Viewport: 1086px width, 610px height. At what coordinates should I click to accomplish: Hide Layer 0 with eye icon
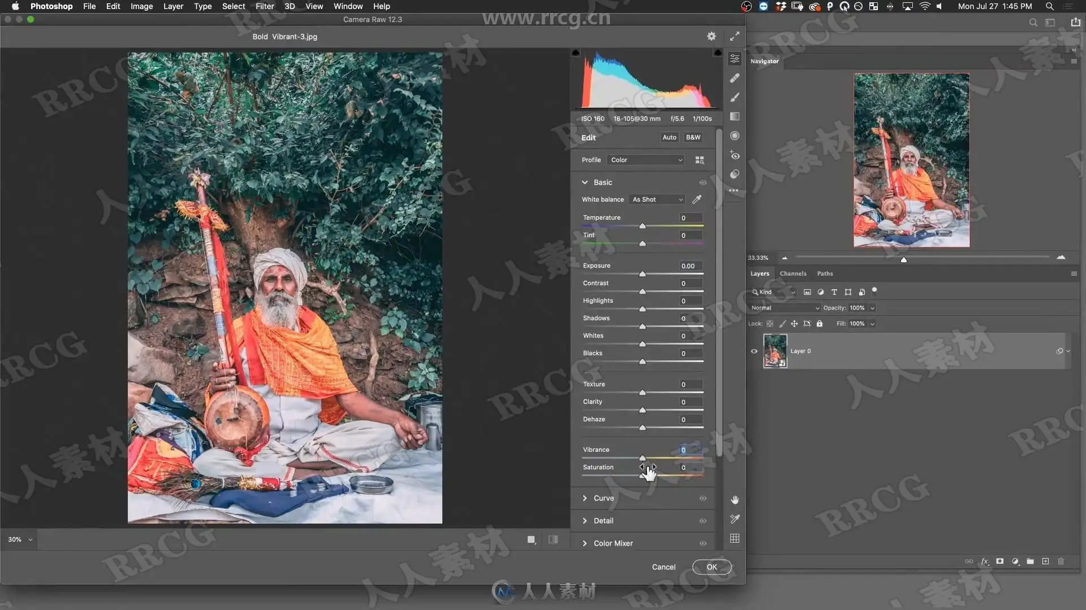coord(754,351)
